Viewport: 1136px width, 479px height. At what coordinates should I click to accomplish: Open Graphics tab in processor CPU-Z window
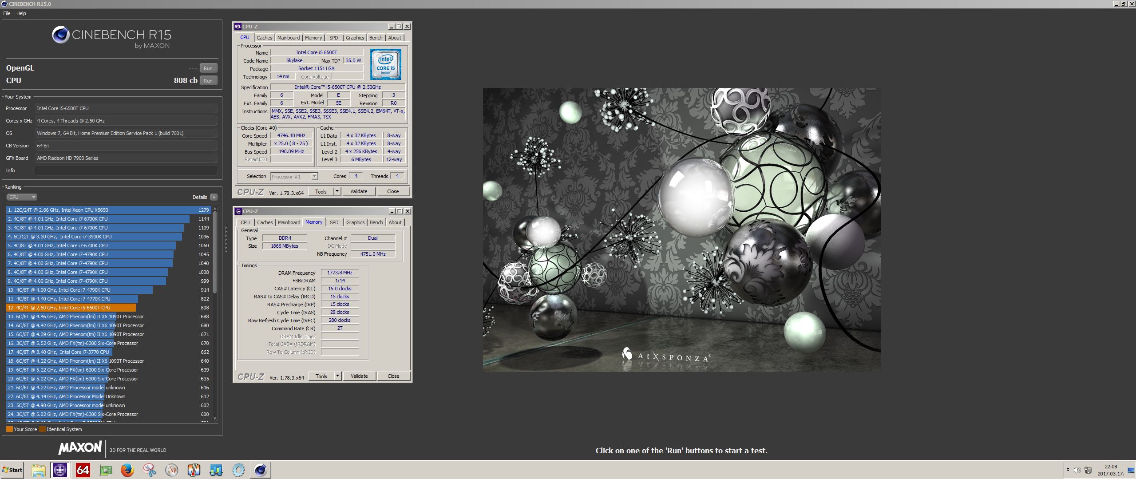[x=355, y=38]
